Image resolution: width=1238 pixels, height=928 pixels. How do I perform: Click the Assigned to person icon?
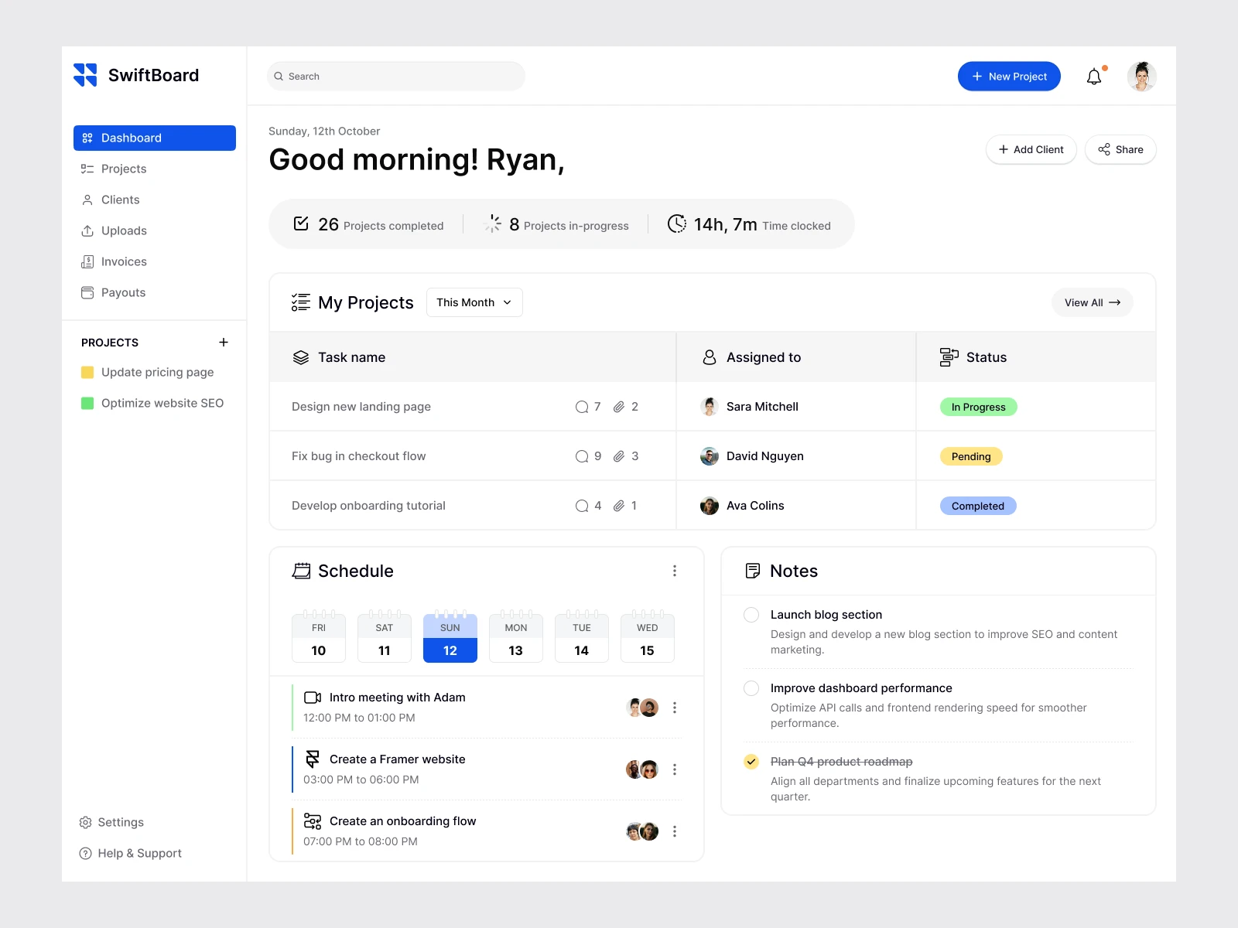coord(710,357)
